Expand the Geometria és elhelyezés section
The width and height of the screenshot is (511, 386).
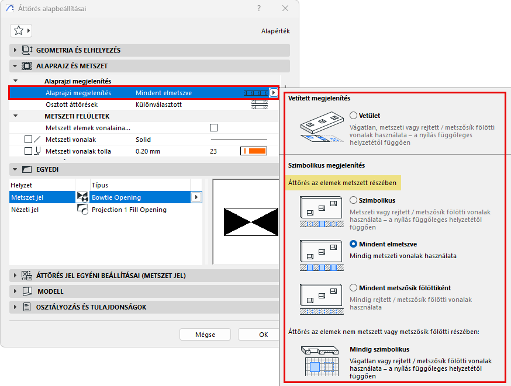click(15, 50)
